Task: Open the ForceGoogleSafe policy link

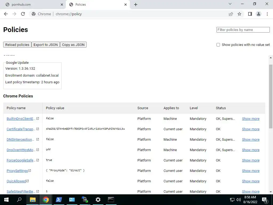Action: coord(21,160)
